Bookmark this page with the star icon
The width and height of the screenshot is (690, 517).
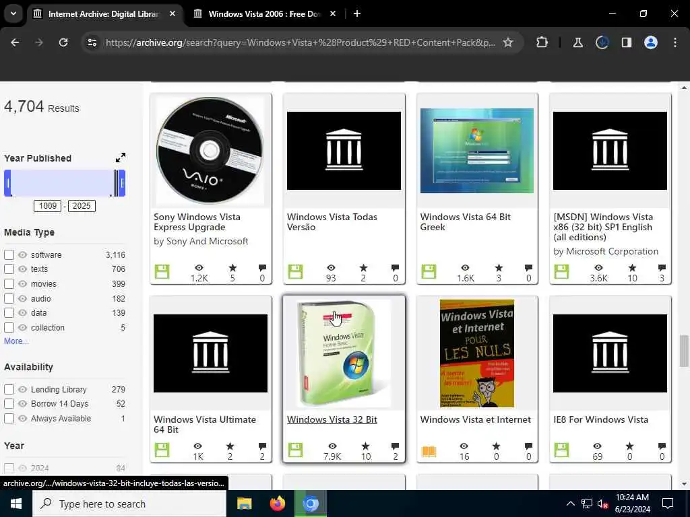point(508,42)
